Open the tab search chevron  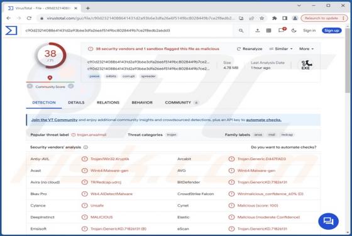pos(299,6)
